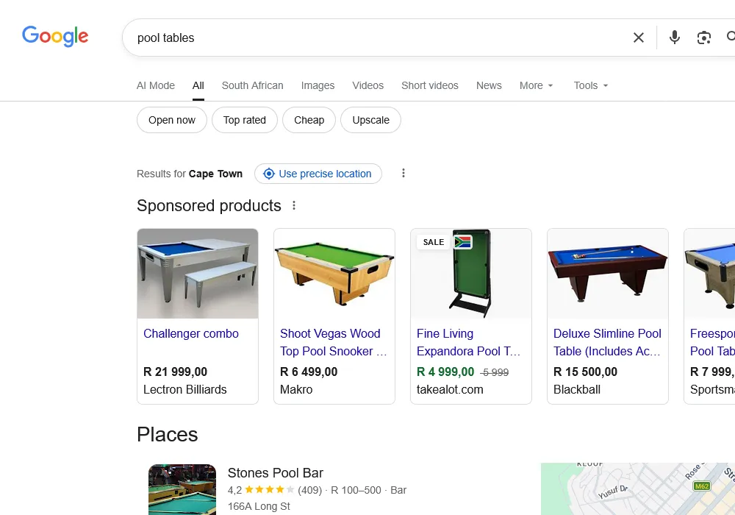
Task: Toggle the Open now filter chip
Action: point(172,120)
